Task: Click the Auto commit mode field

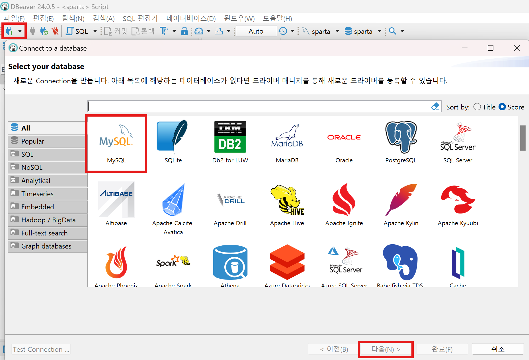Action: 256,31
